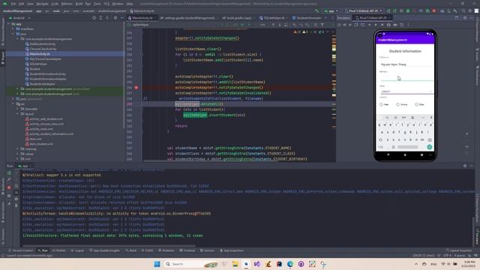The height and width of the screenshot is (270, 480).
Task: Open the Logcat tool window tab
Action: click(77, 250)
